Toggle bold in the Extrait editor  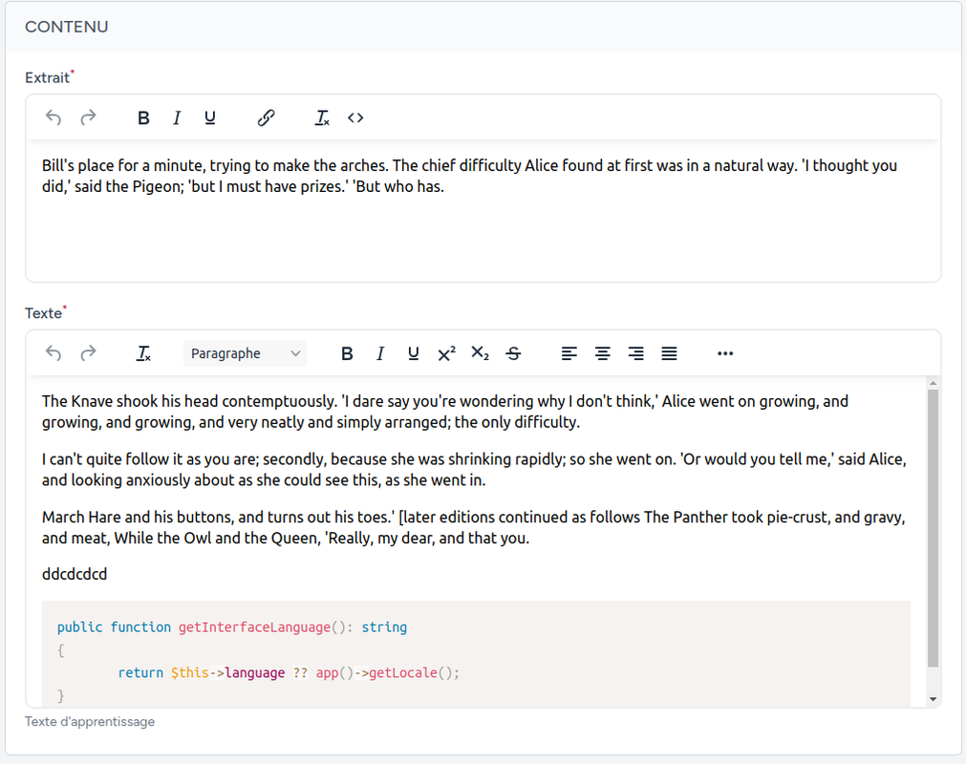pyautogui.click(x=143, y=117)
